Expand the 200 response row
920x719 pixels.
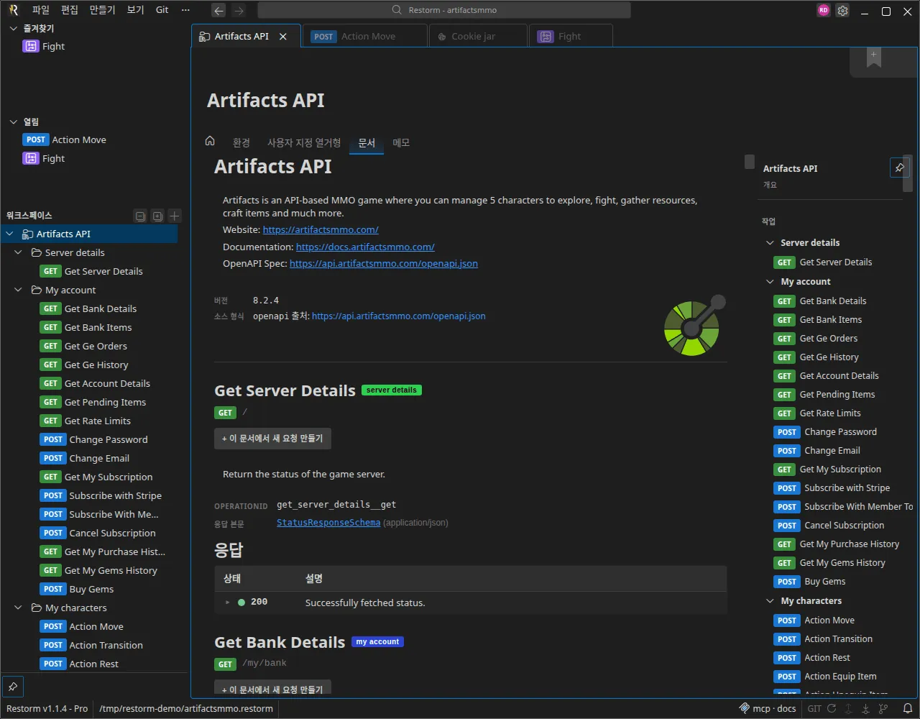228,602
